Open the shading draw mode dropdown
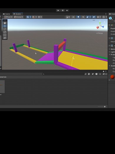 point(68,17)
